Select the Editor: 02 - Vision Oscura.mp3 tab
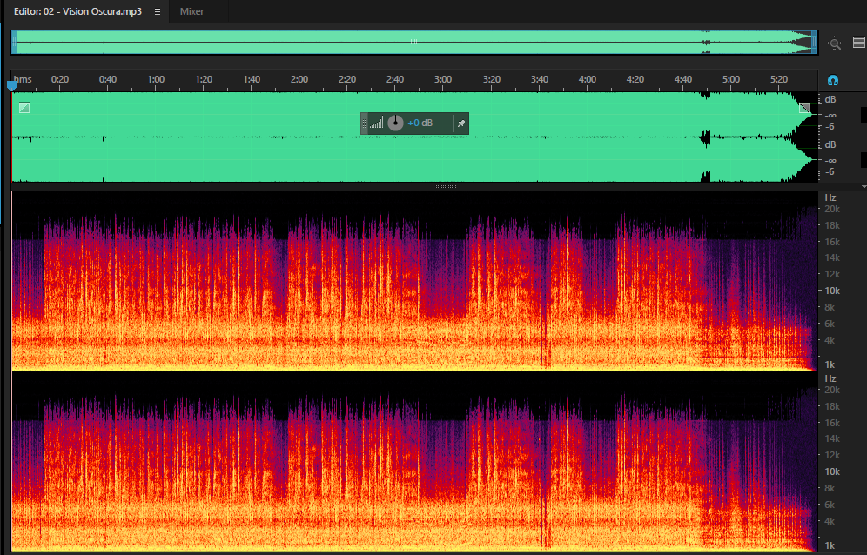This screenshot has height=555, width=867. [x=77, y=11]
